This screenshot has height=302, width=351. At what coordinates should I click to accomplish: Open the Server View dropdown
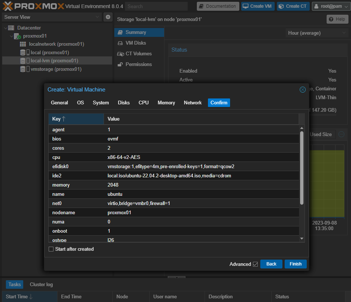52,17
